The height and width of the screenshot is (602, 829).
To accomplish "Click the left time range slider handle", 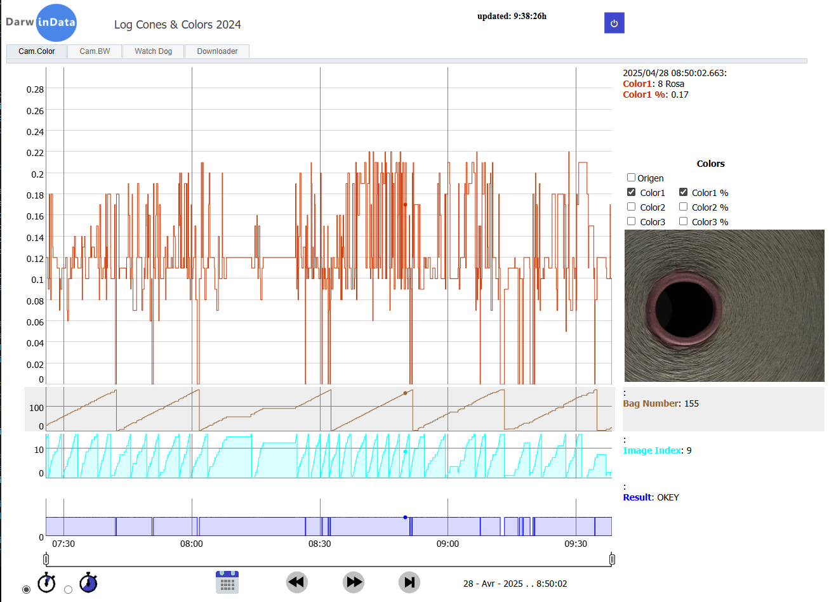I will [46, 559].
